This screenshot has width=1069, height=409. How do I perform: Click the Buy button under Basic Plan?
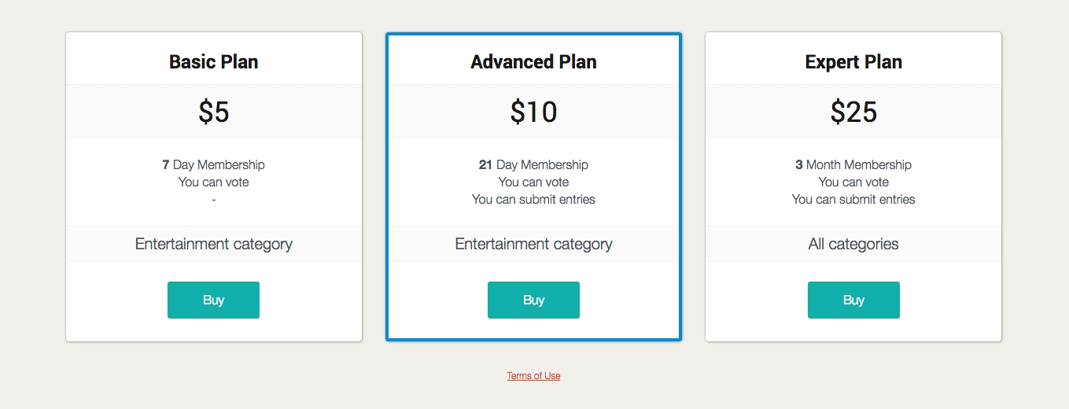coord(213,300)
